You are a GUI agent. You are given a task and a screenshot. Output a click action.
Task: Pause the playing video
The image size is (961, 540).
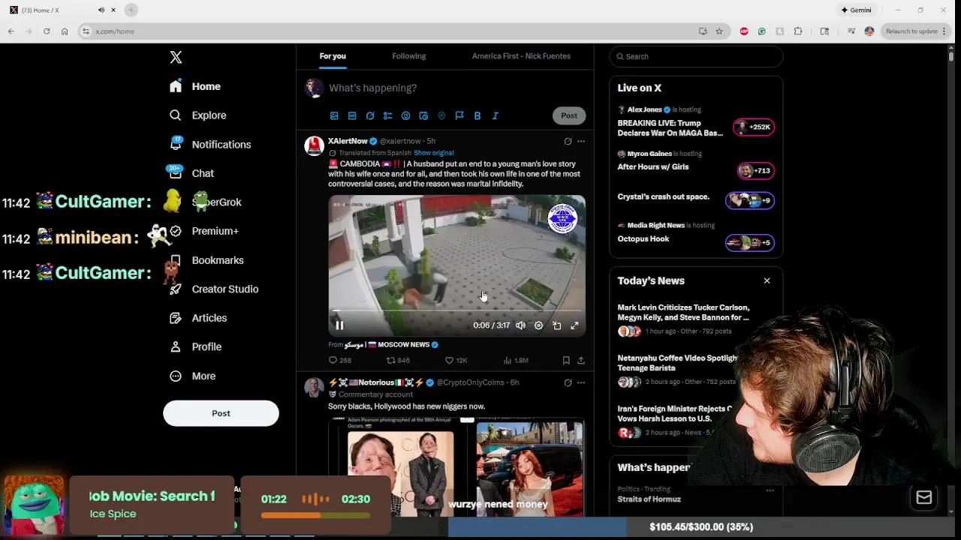tap(339, 325)
